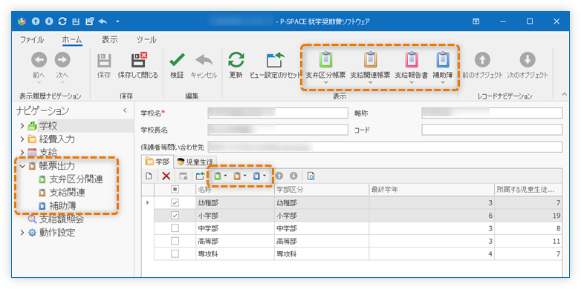Switch to the 児童生徒 tab
581x289 pixels.
click(x=195, y=162)
